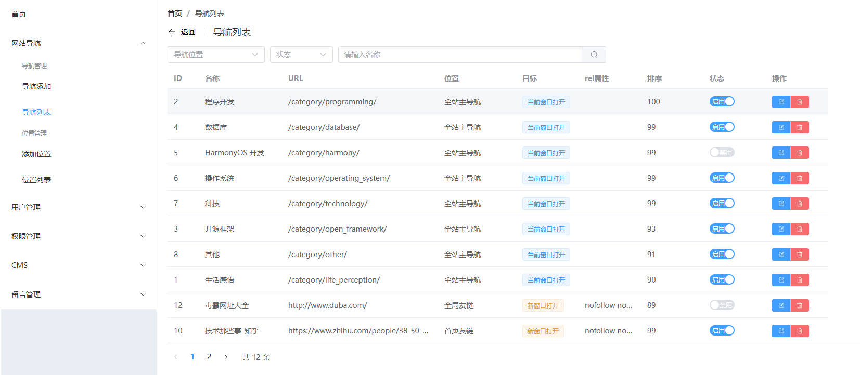Edit the 数据库 navigation entry
The height and width of the screenshot is (375, 860).
click(x=781, y=127)
